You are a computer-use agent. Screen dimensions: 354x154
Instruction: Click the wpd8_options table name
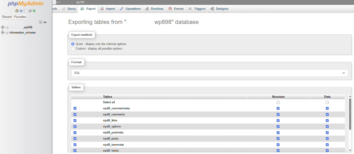[112, 127]
